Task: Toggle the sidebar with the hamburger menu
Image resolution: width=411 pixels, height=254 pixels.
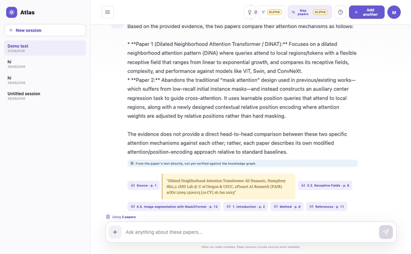Action: tap(108, 12)
